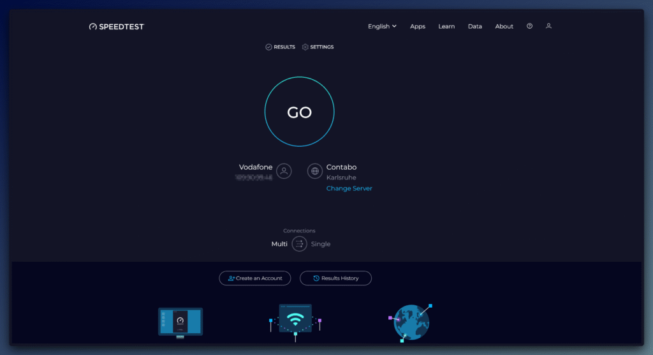Open the About menu item
Image resolution: width=653 pixels, height=355 pixels.
[x=504, y=26]
